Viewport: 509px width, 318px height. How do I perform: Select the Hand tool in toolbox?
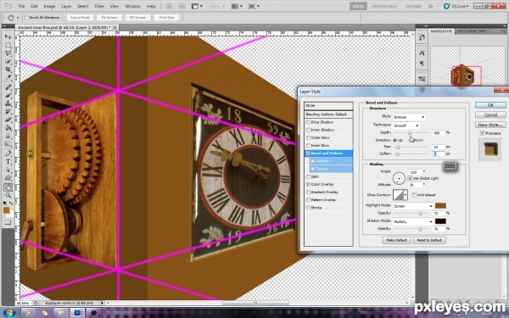coord(8,187)
